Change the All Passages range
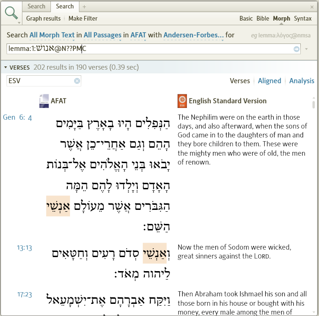This screenshot has width=319, height=316. point(103,35)
